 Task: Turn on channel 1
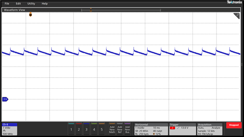[71, 129]
